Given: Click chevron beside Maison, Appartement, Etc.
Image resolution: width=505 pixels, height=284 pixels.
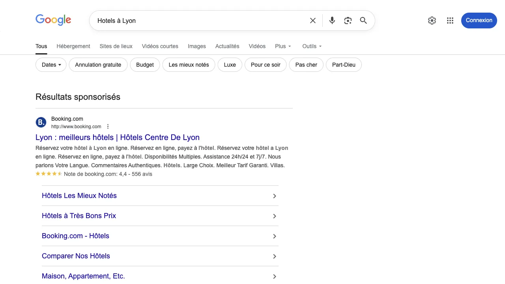Looking at the screenshot, I should click(275, 277).
